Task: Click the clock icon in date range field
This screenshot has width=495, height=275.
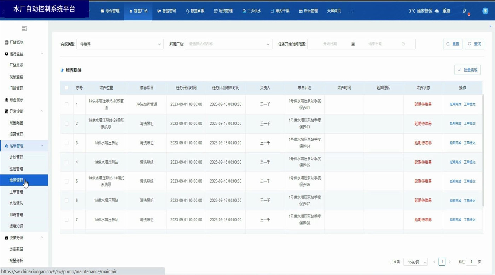Action: (403, 44)
